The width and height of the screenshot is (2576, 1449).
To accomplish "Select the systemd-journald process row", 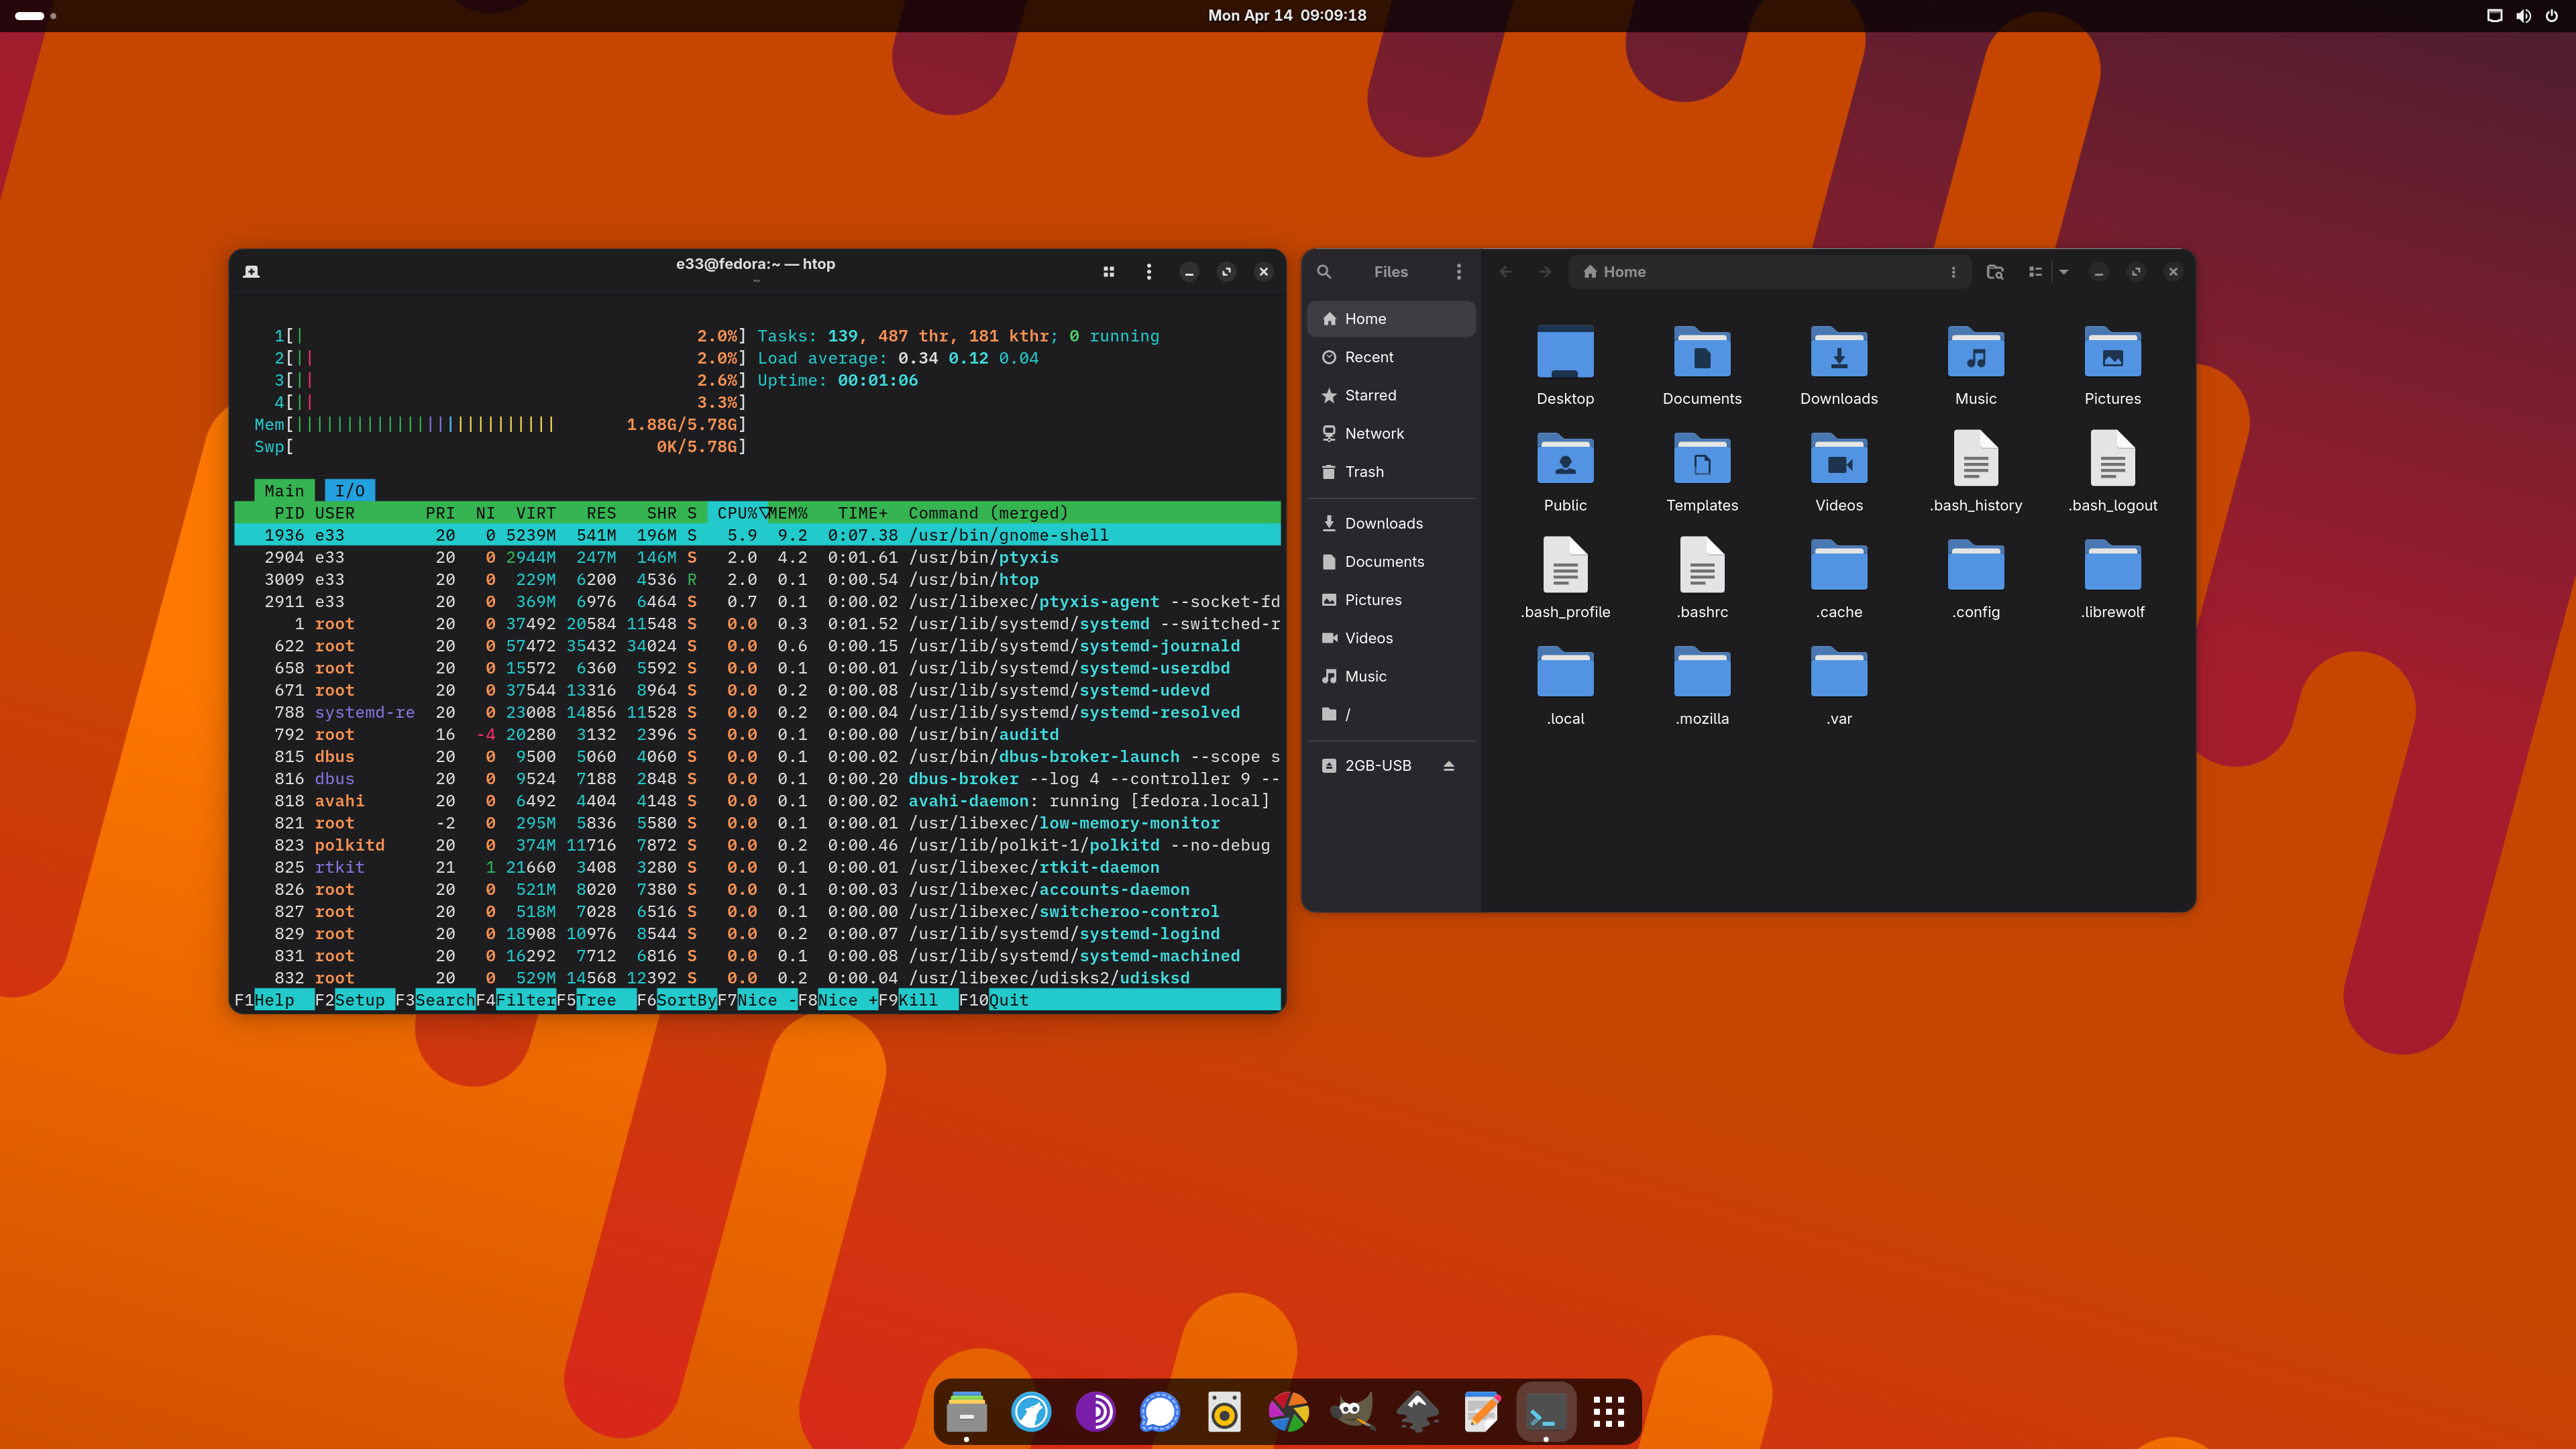I will (x=757, y=646).
